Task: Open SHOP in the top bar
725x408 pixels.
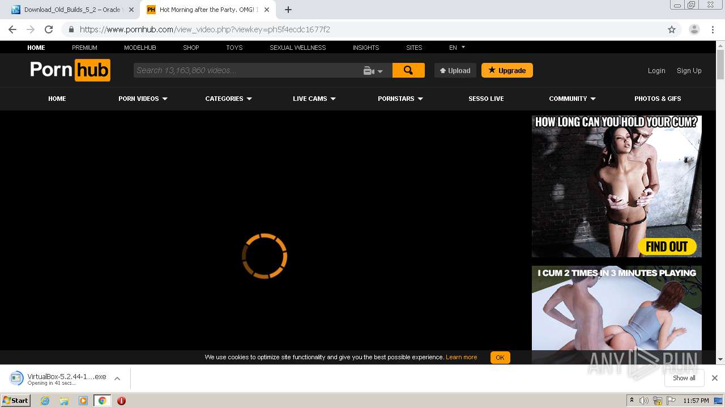Action: 191,48
